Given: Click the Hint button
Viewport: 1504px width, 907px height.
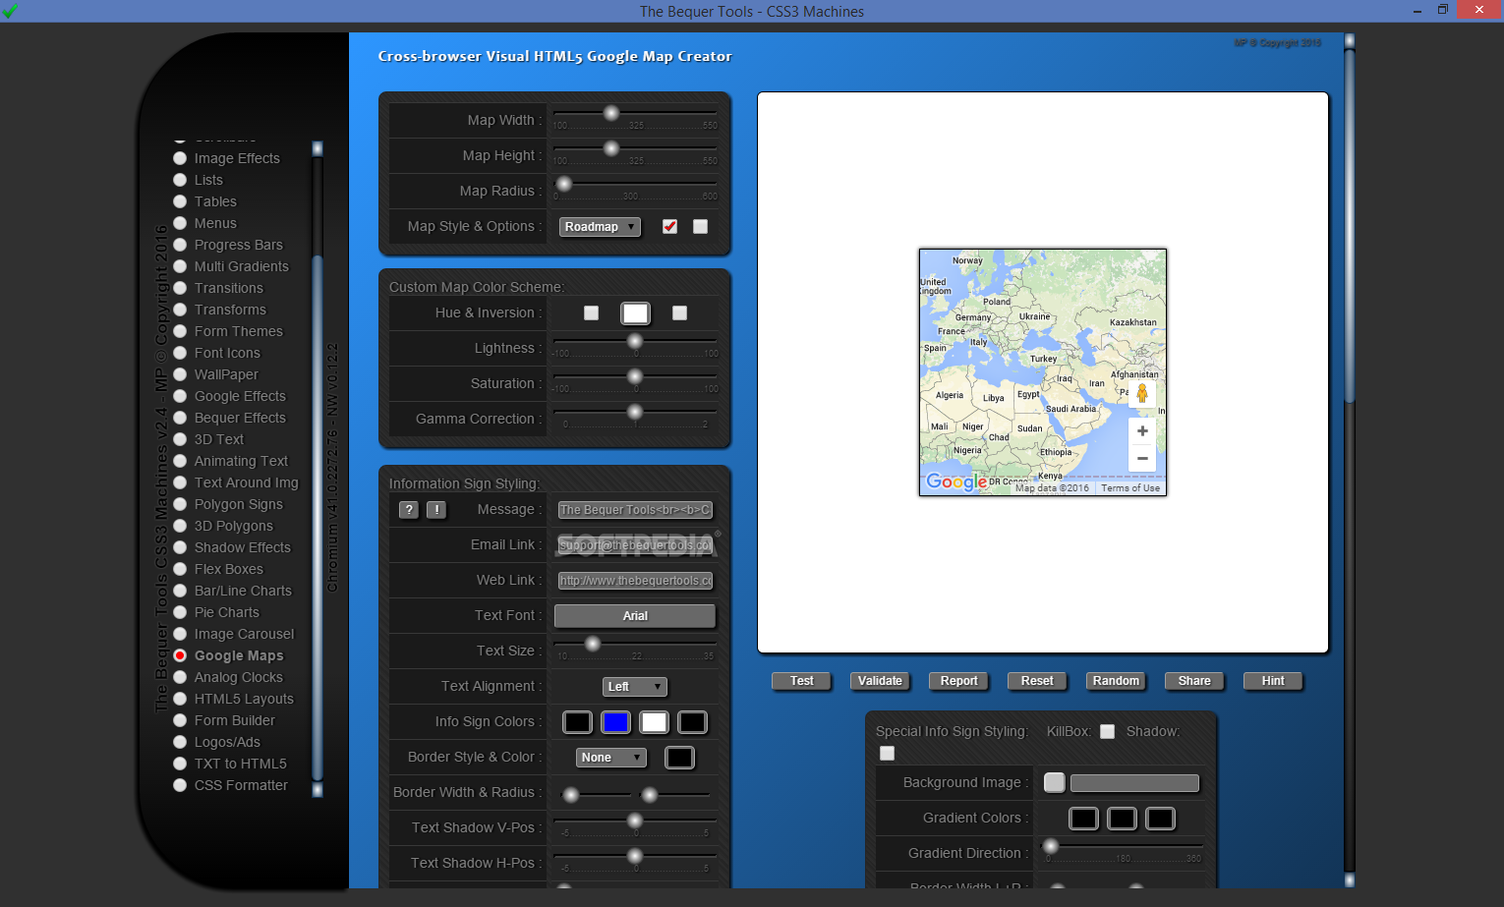Looking at the screenshot, I should 1273,681.
